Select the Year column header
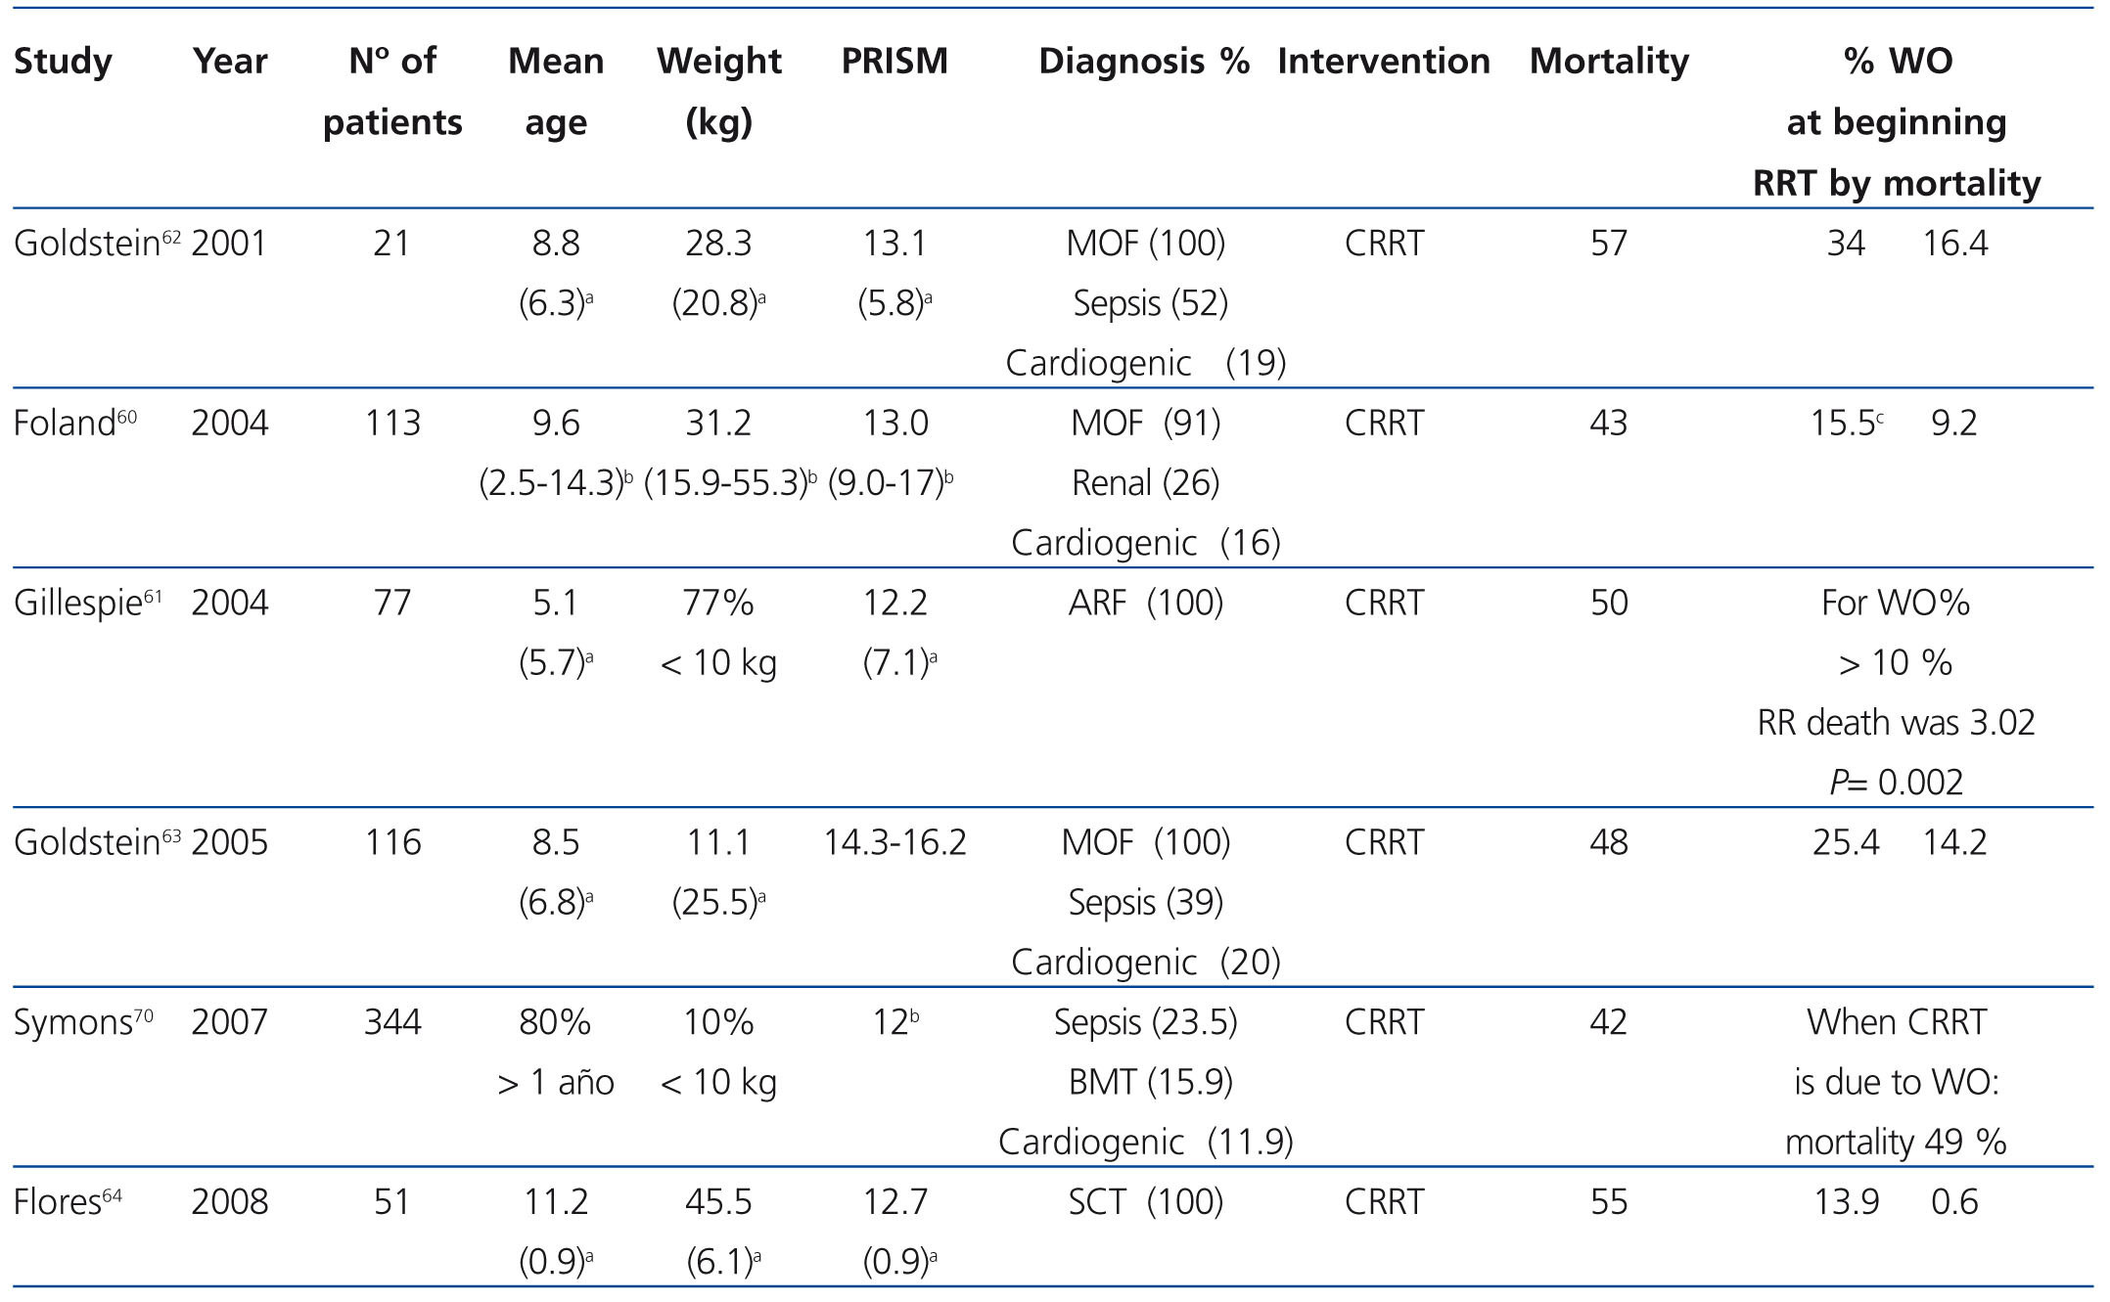Image resolution: width=2110 pixels, height=1302 pixels. [x=230, y=62]
